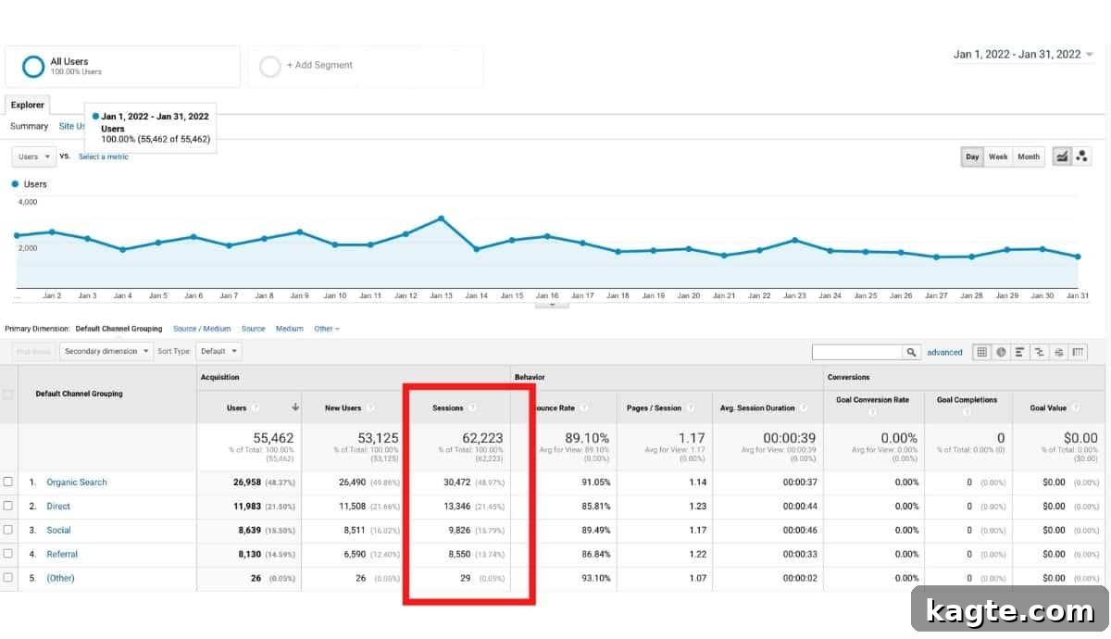1111x639 pixels.
Task: Click the Social session duration 00:00:46
Action: [x=800, y=530]
